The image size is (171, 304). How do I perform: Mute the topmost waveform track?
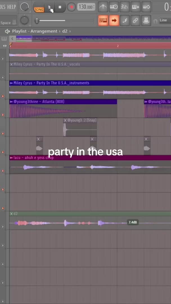click(x=3, y=59)
